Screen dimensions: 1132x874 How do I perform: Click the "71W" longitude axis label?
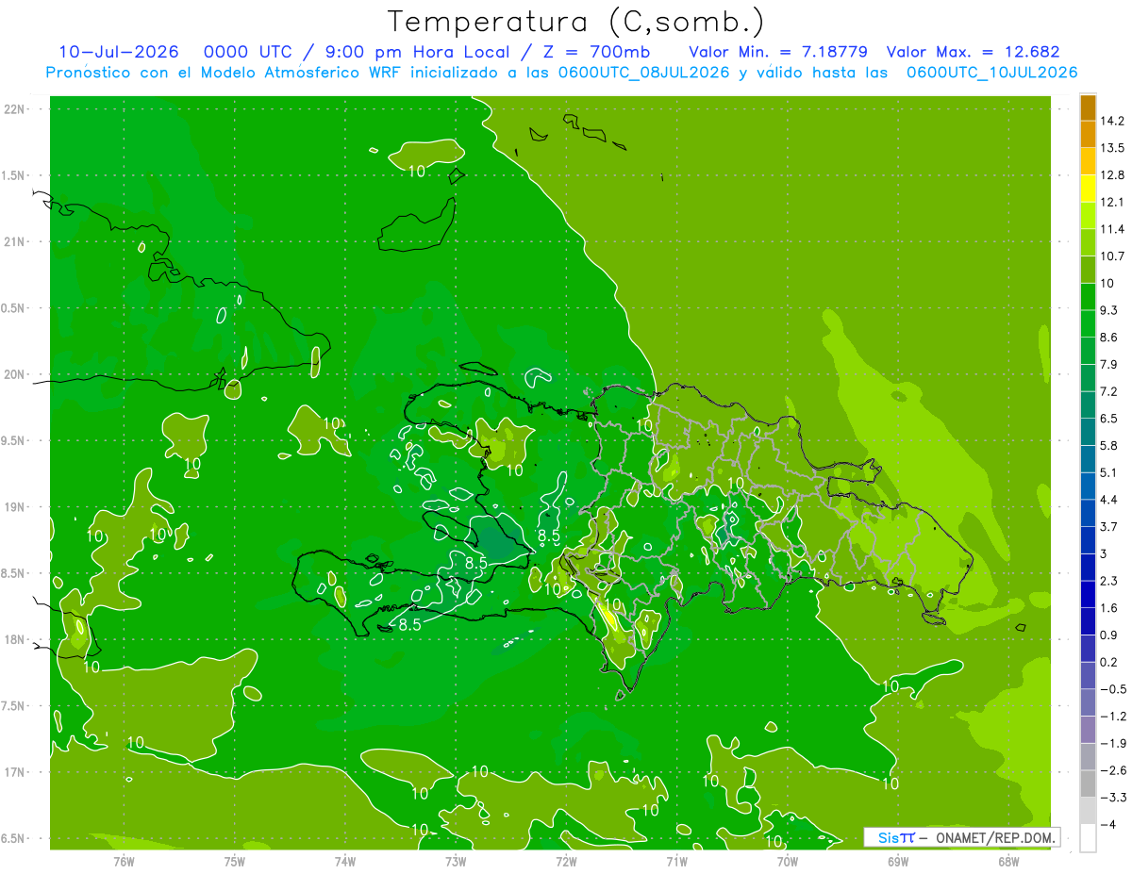(676, 861)
